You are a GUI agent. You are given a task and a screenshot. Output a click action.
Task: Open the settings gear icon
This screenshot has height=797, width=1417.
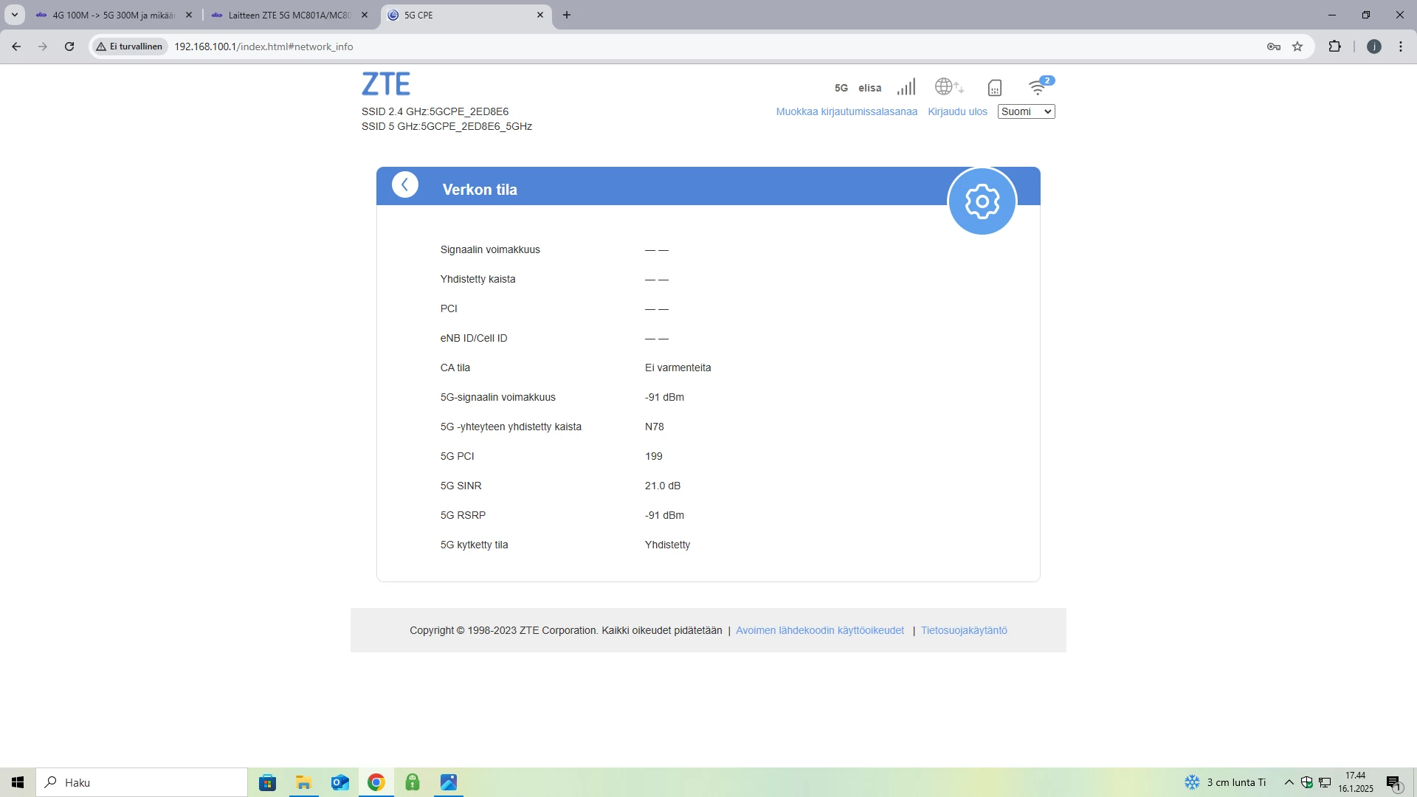coord(982,201)
